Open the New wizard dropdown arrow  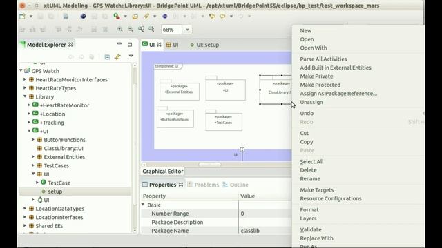tap(30, 17)
